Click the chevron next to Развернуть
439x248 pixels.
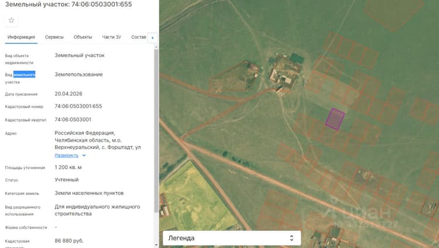(84, 156)
